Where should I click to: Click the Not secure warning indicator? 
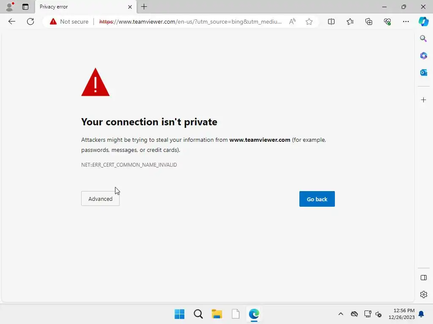tap(69, 22)
